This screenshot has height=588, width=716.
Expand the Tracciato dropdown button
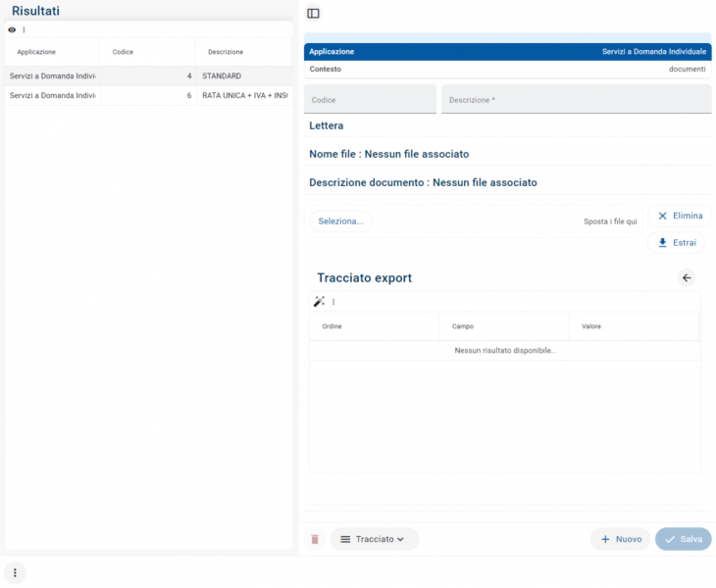[374, 539]
